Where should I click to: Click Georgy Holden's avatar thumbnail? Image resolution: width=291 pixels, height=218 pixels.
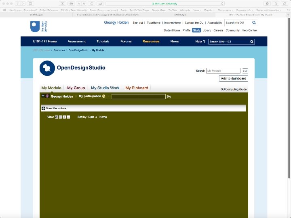pos(47,96)
